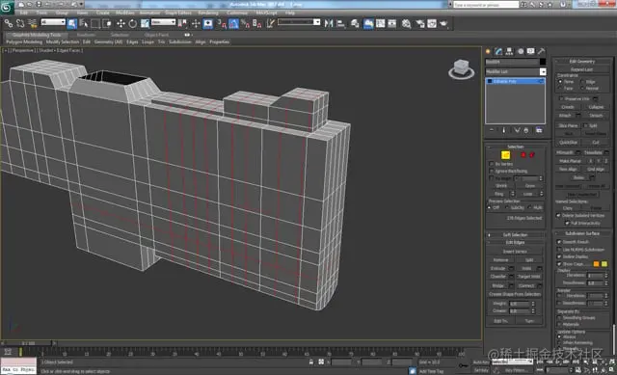Open the application menu logo button
The width and height of the screenshot is (617, 375).
[x=7, y=7]
